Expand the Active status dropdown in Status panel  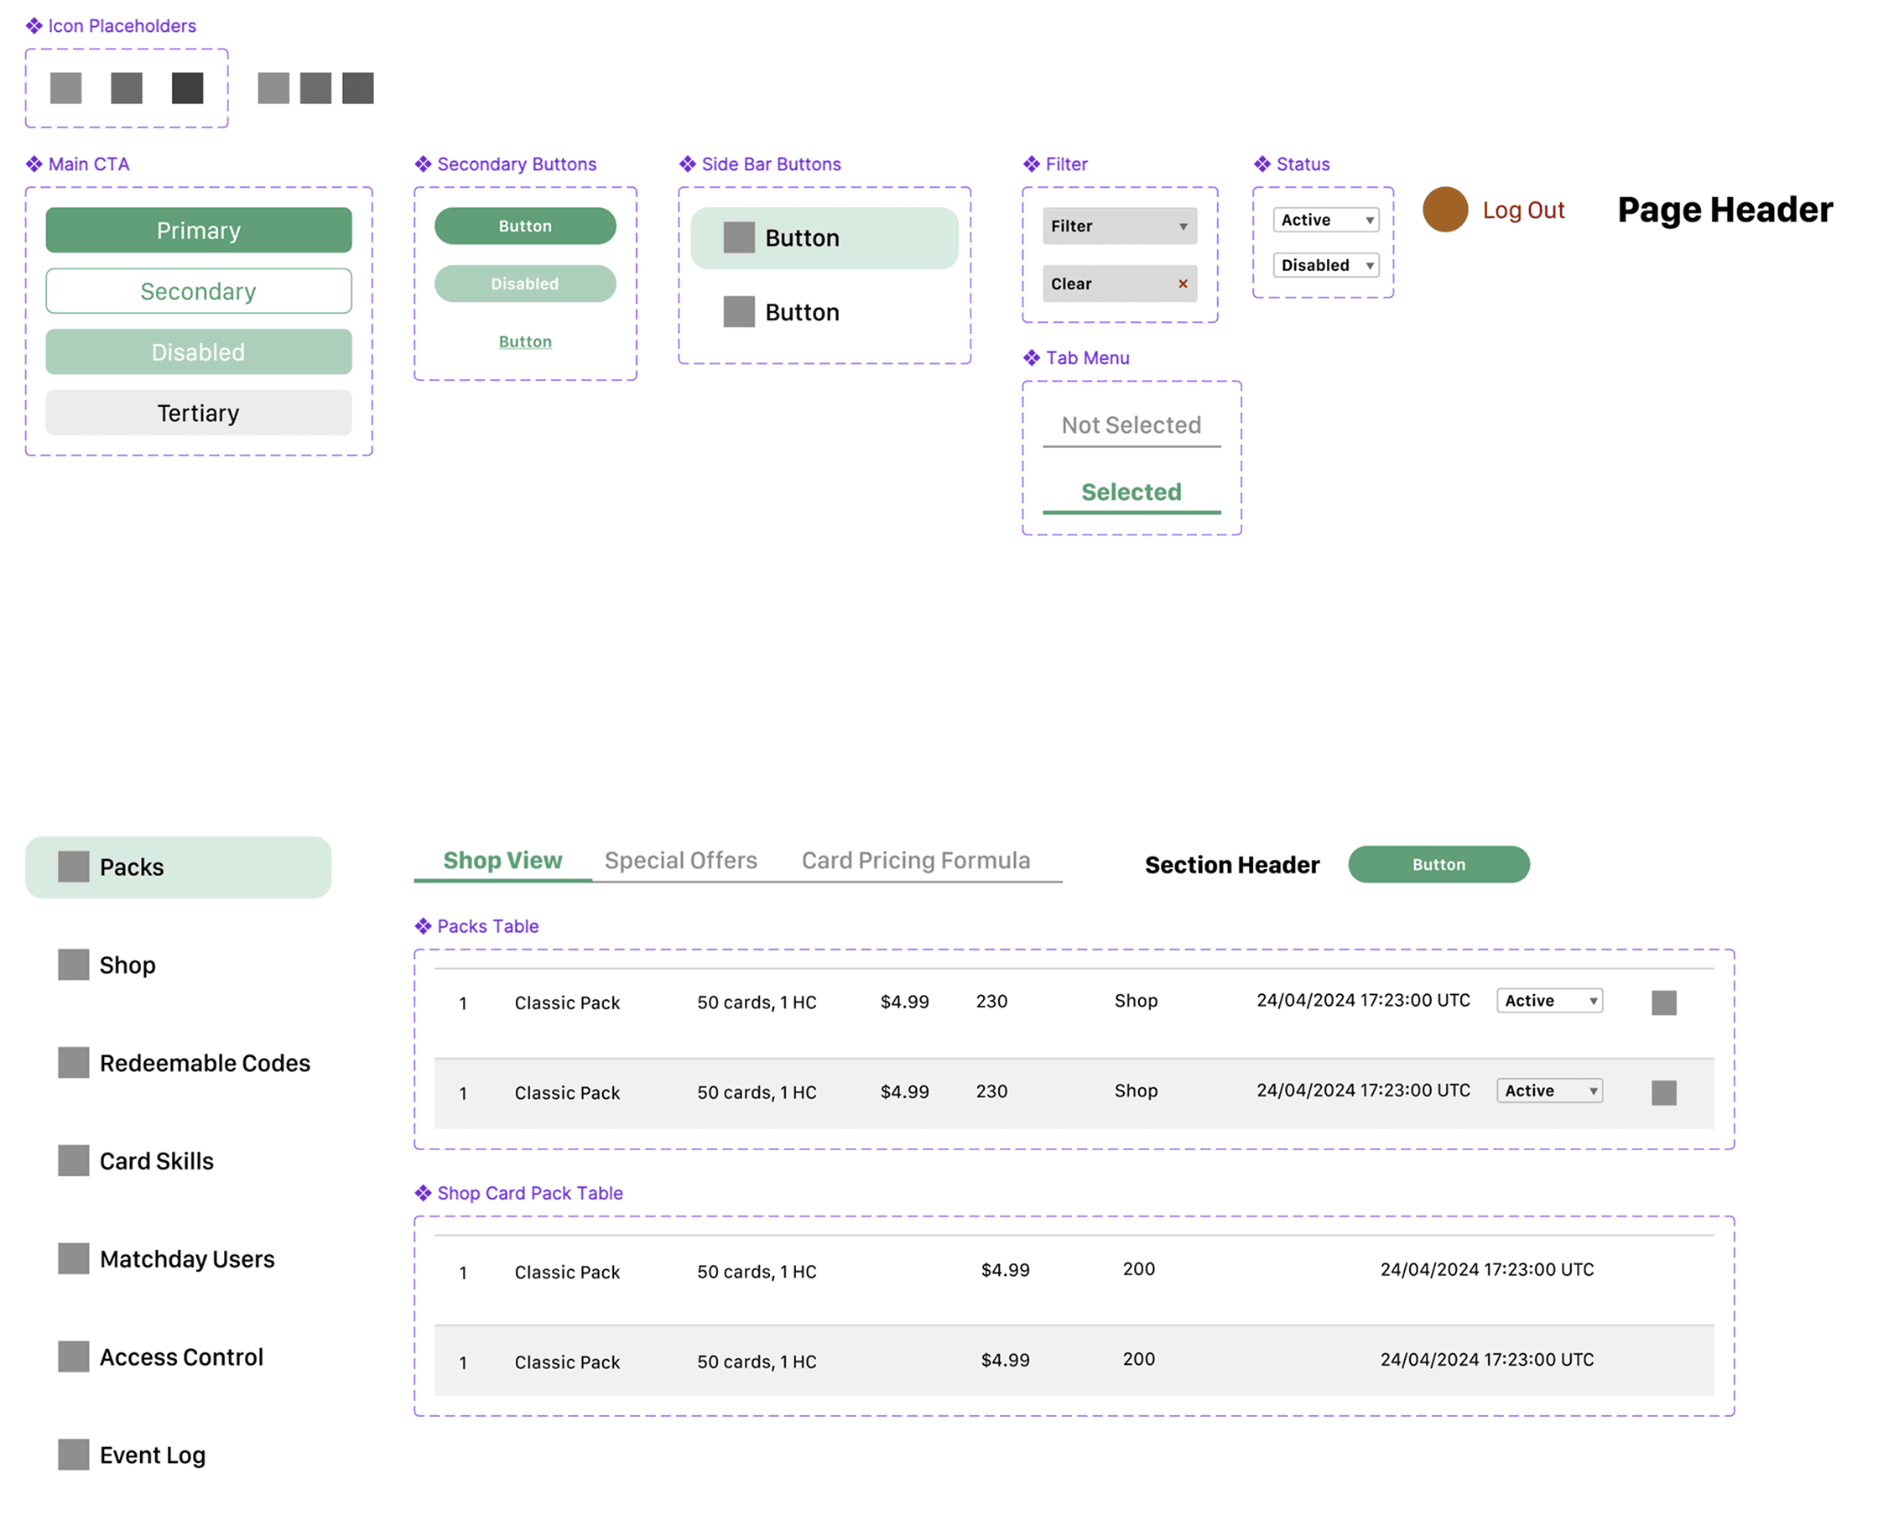pos(1326,220)
